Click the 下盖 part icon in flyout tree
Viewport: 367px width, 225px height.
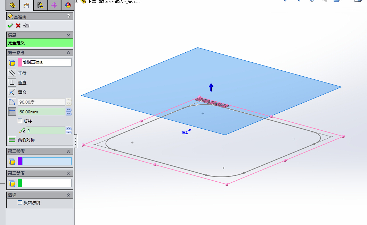[83, 1]
